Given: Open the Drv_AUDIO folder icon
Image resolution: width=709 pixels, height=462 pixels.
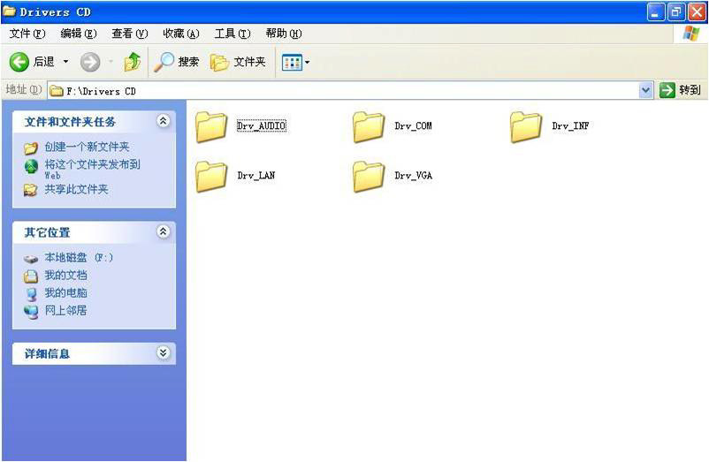Looking at the screenshot, I should [x=211, y=126].
